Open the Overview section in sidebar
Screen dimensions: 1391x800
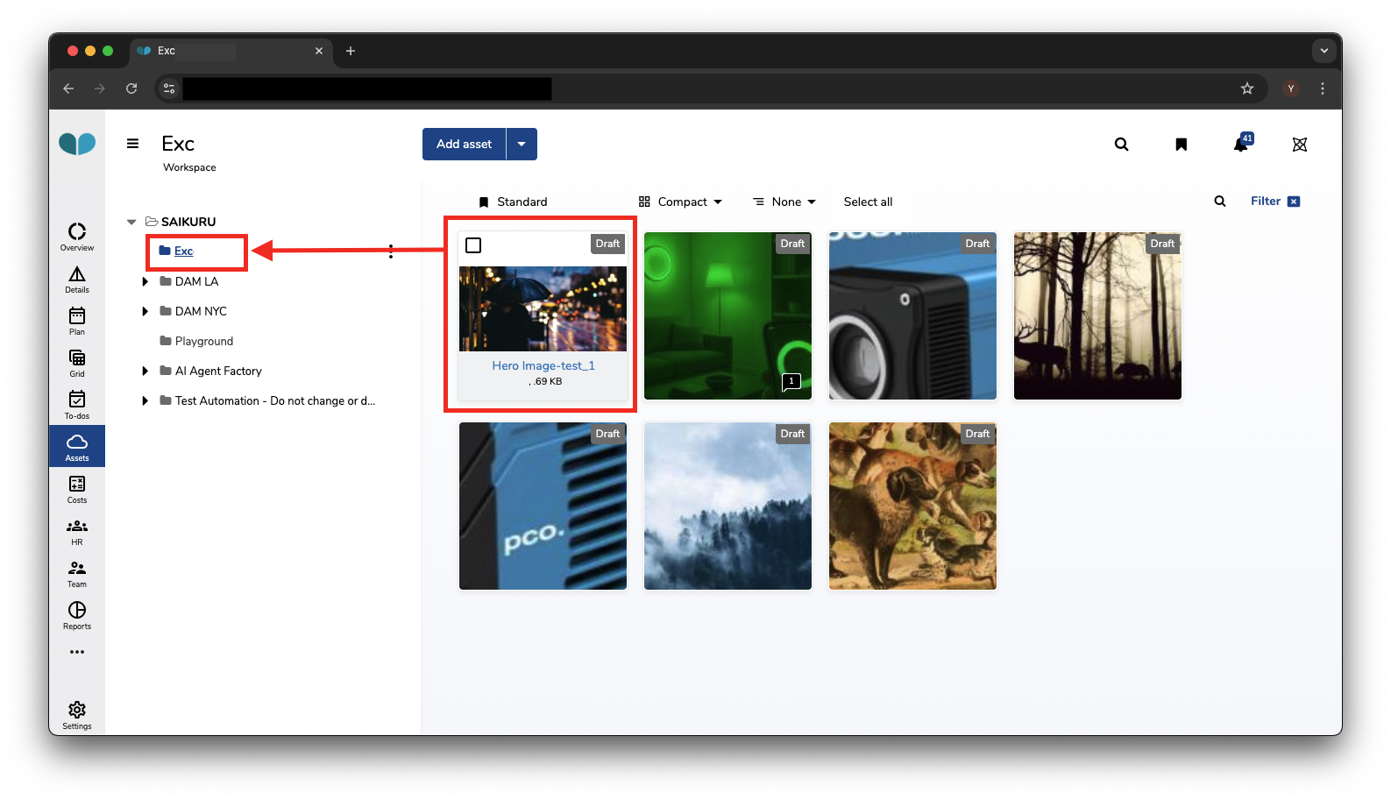pos(77,237)
